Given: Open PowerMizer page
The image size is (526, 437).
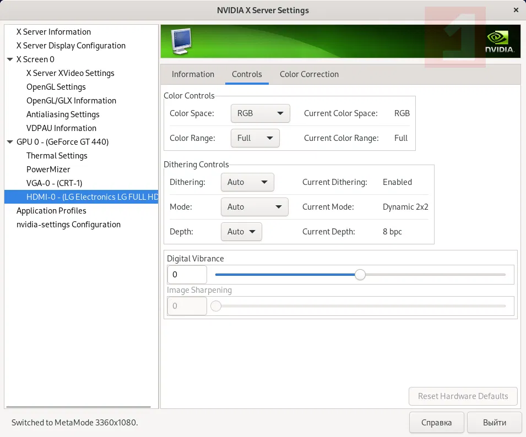Looking at the screenshot, I should (48, 170).
